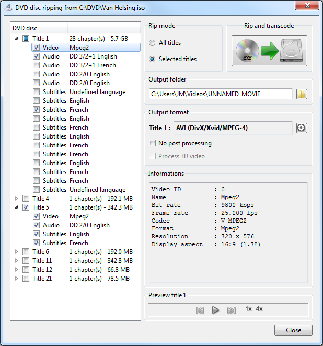
Task: Skip to next chapter in preview
Action: tap(232, 310)
